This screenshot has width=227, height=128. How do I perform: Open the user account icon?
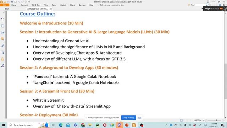224,5
